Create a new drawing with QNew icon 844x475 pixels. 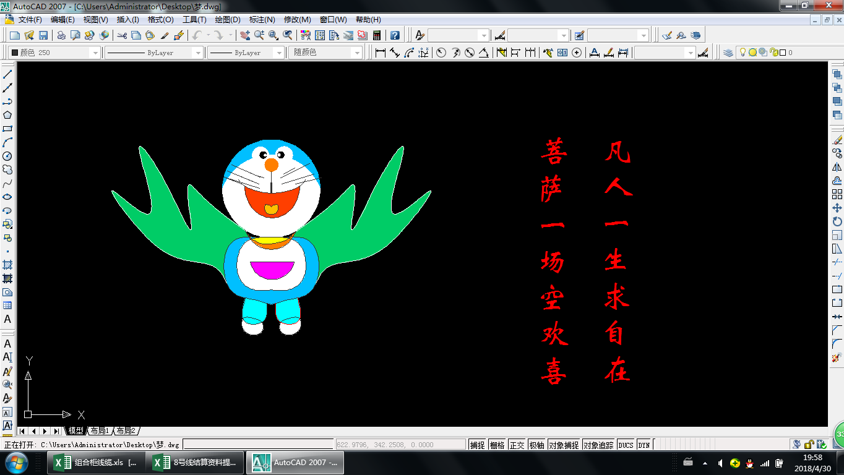click(x=15, y=35)
